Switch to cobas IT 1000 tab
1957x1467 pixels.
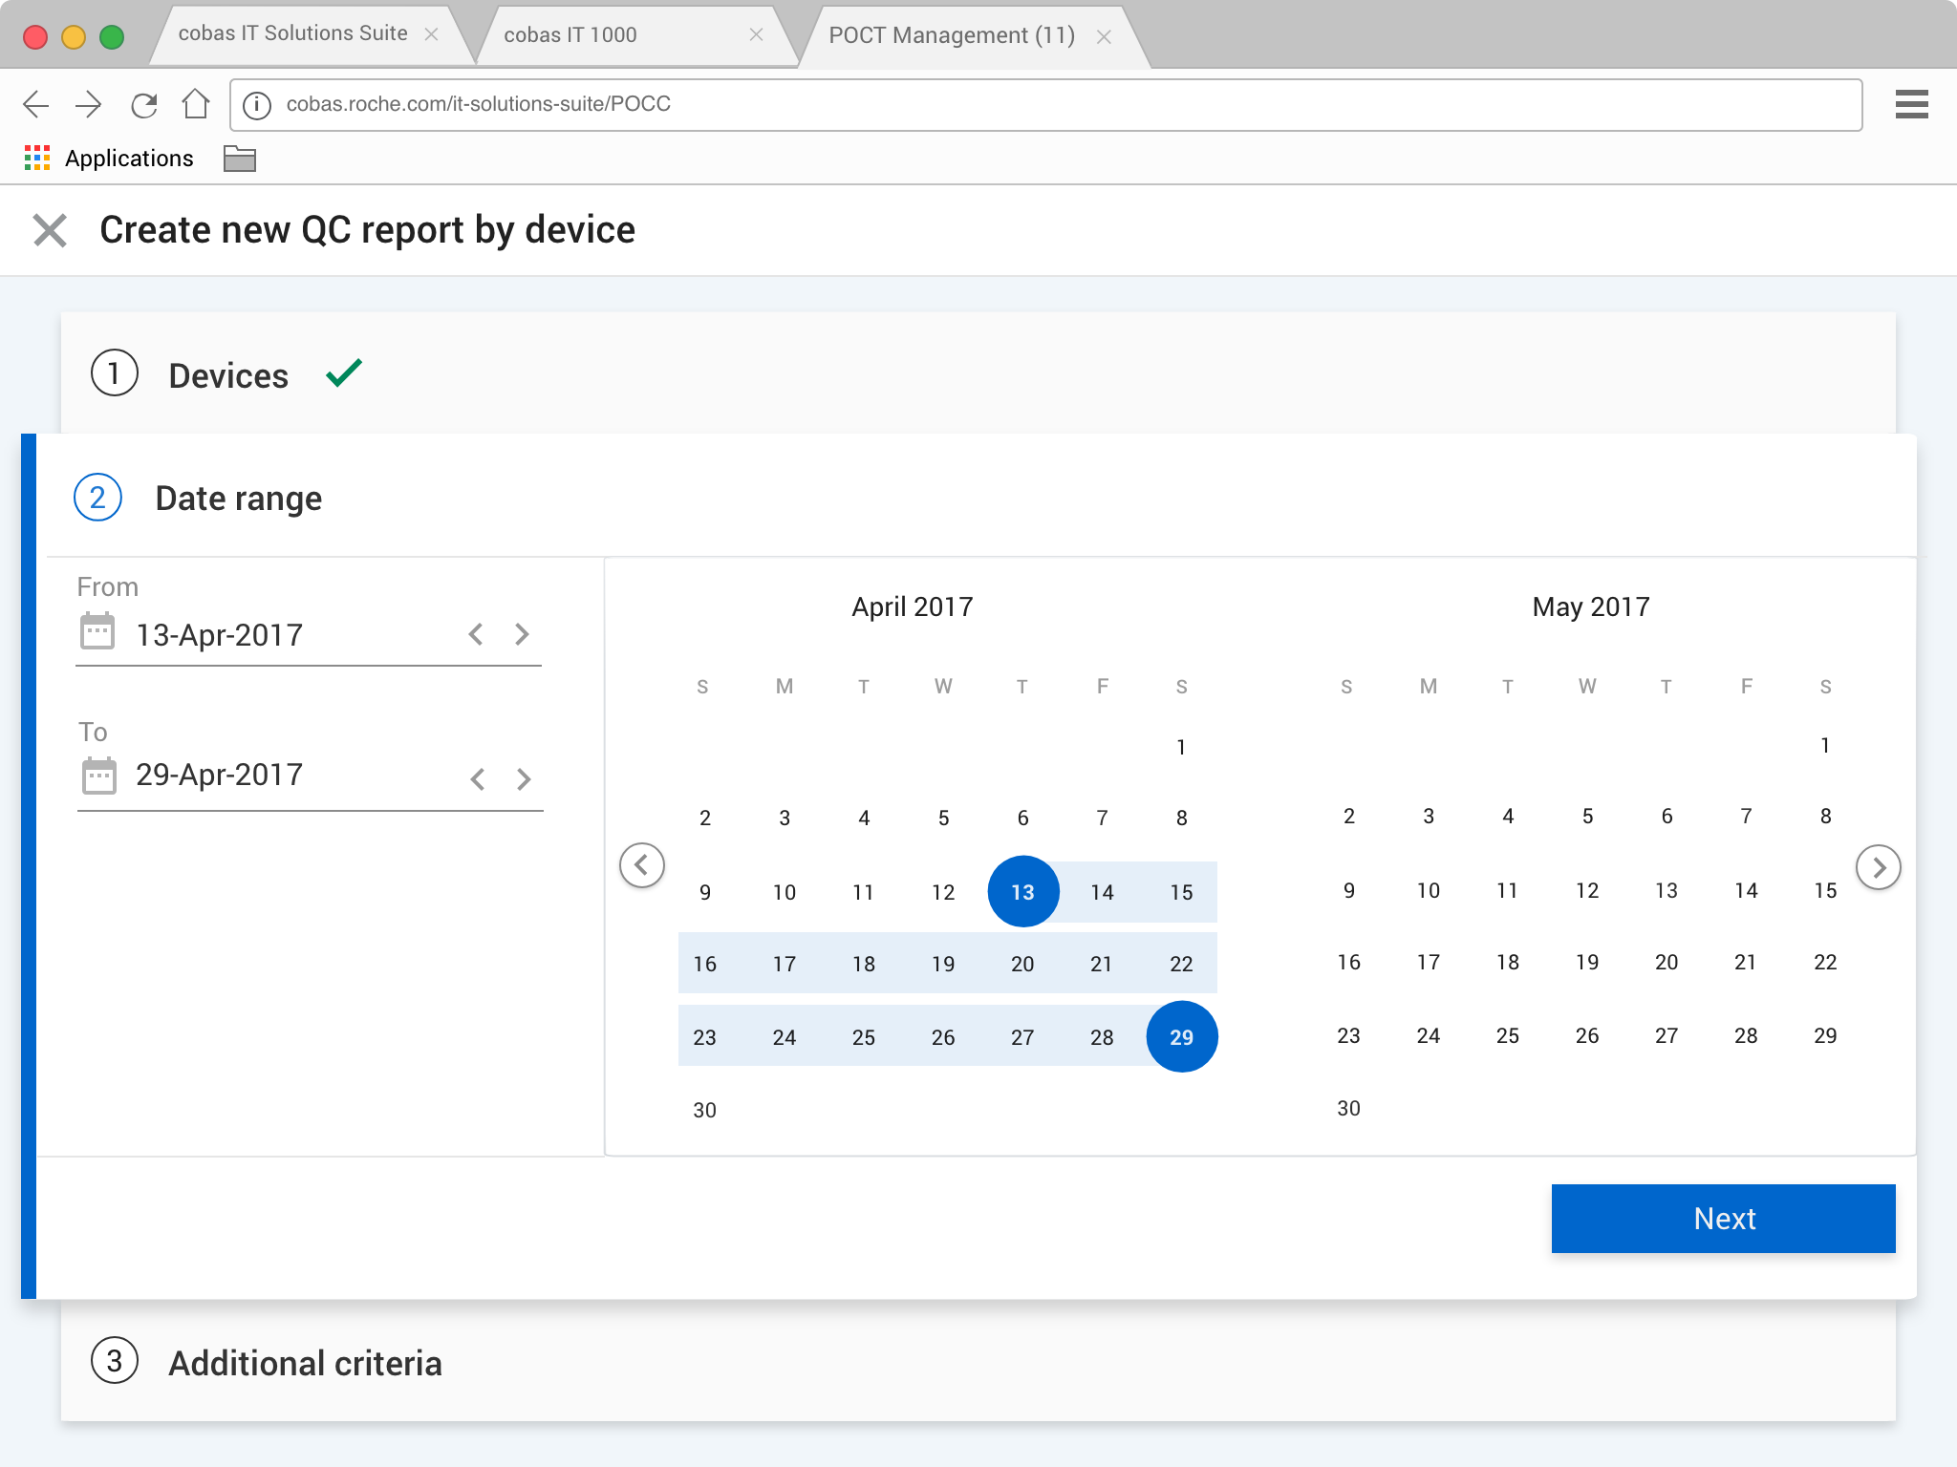point(570,35)
